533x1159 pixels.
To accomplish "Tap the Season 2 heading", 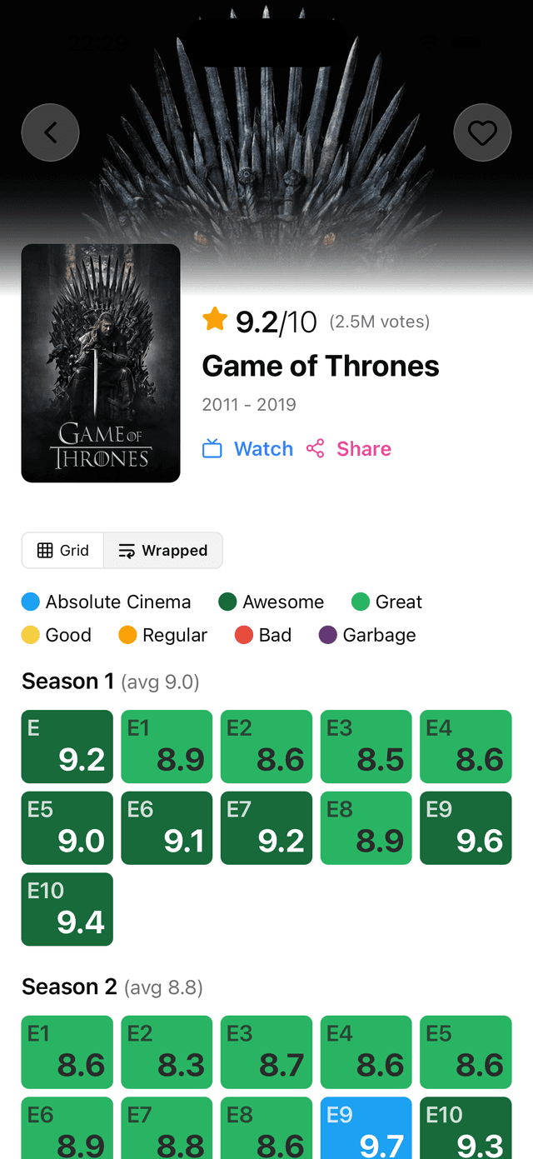I will (x=70, y=987).
